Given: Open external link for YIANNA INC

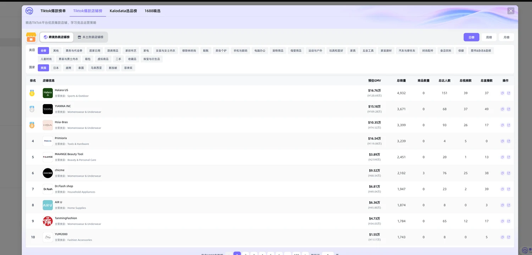Looking at the screenshot, I should 509,109.
